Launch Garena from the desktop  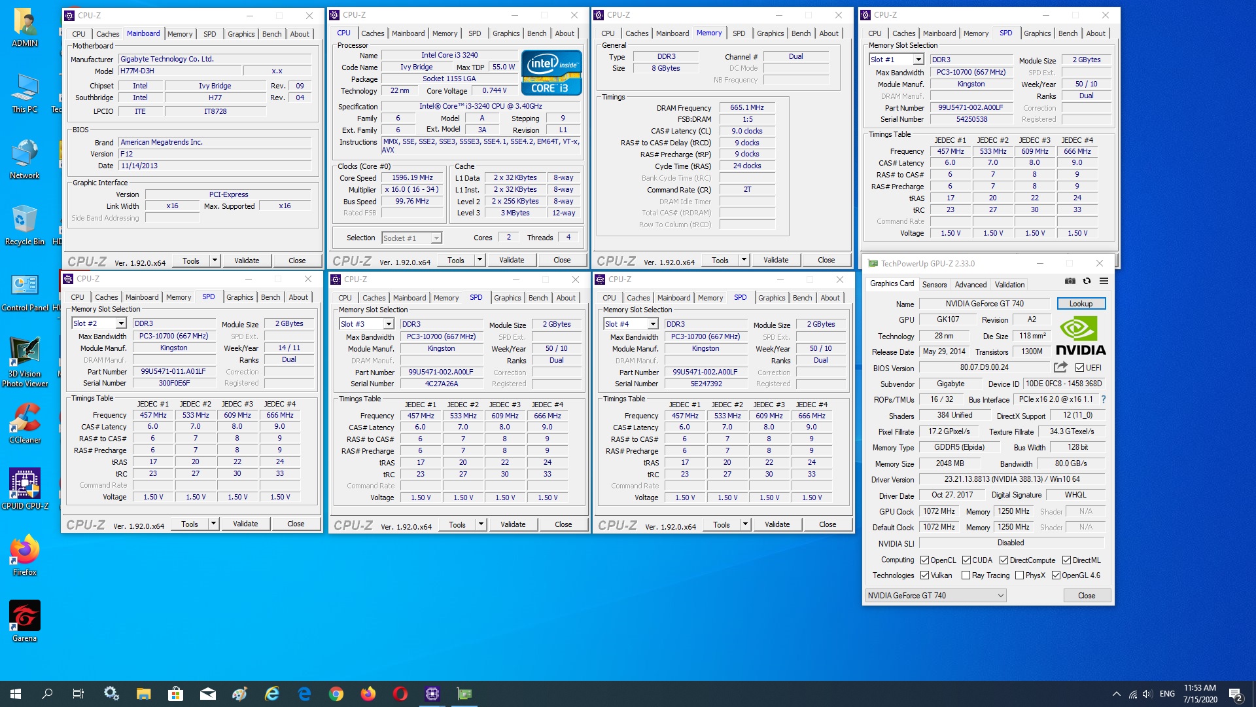click(25, 622)
